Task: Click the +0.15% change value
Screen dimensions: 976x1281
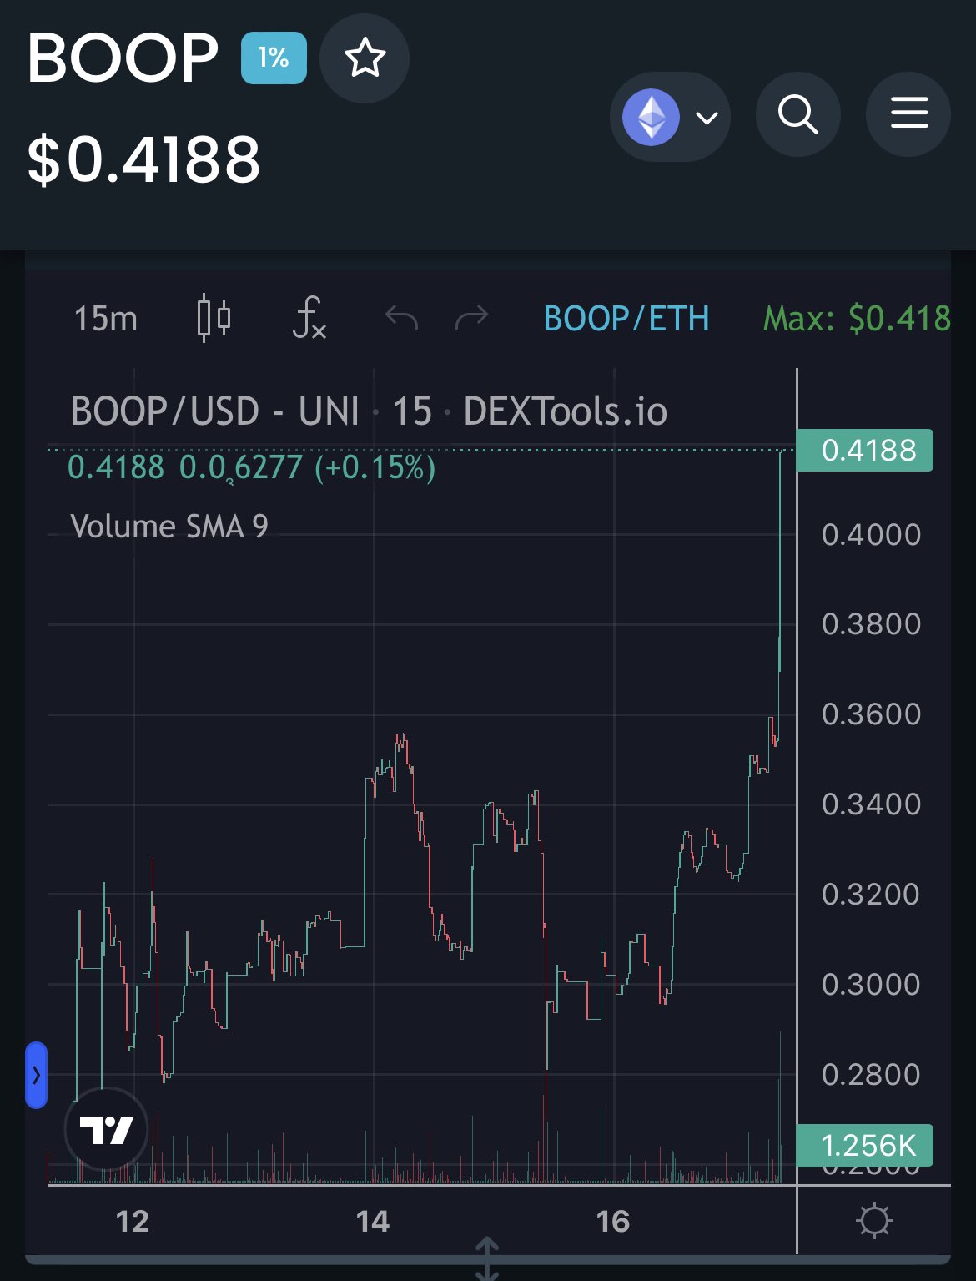Action: click(375, 467)
